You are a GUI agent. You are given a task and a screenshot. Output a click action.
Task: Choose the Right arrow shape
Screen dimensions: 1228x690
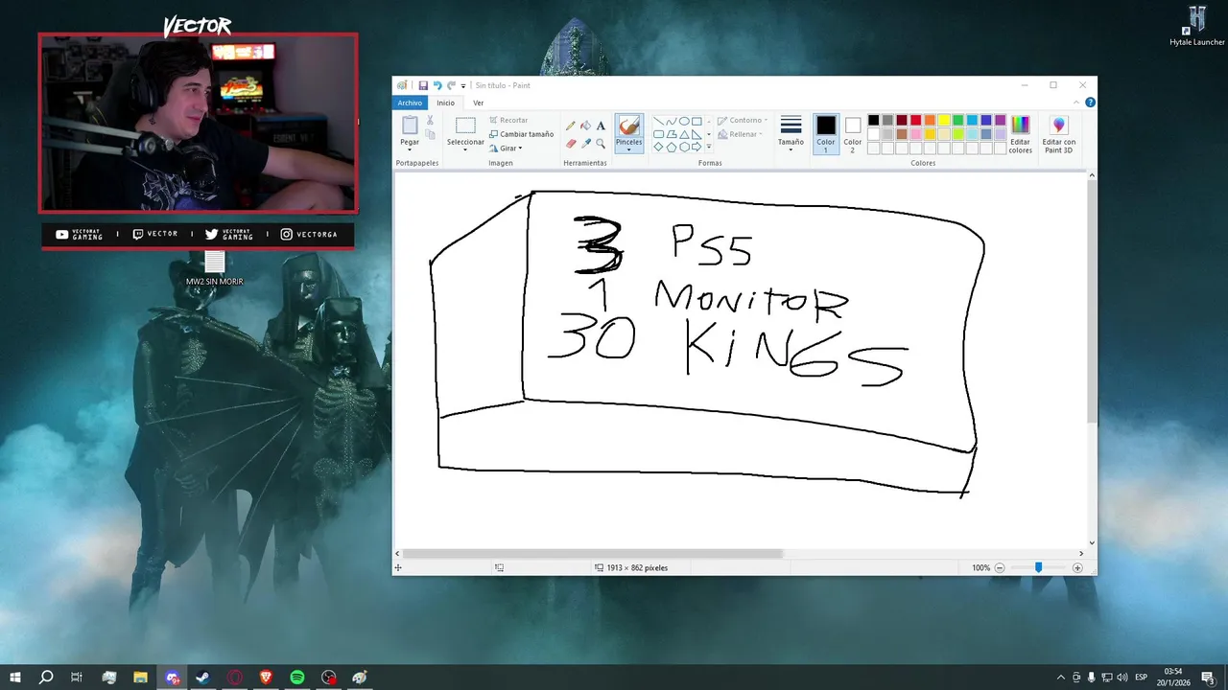pyautogui.click(x=697, y=147)
